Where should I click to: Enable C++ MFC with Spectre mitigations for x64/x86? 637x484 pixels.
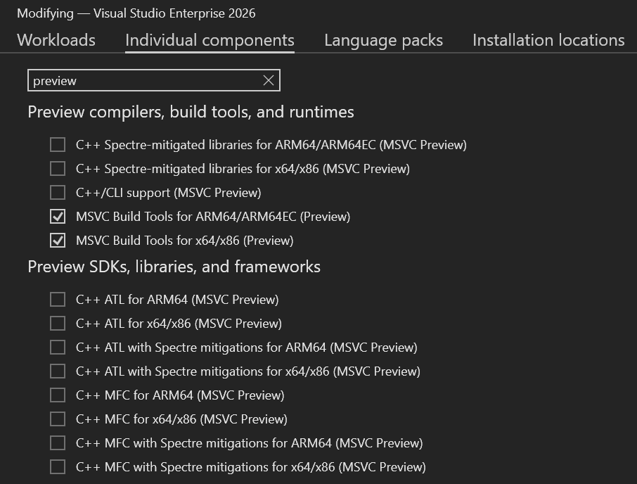pyautogui.click(x=57, y=467)
